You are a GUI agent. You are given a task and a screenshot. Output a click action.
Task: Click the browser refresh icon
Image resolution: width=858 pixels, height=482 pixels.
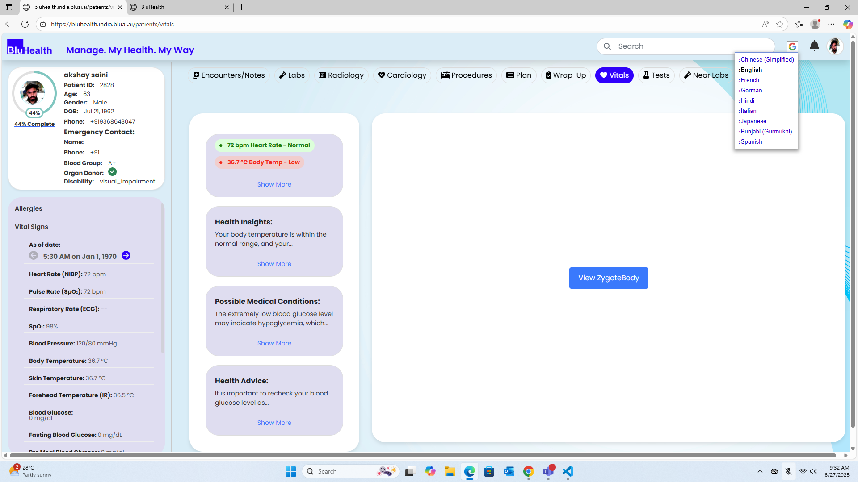25,24
